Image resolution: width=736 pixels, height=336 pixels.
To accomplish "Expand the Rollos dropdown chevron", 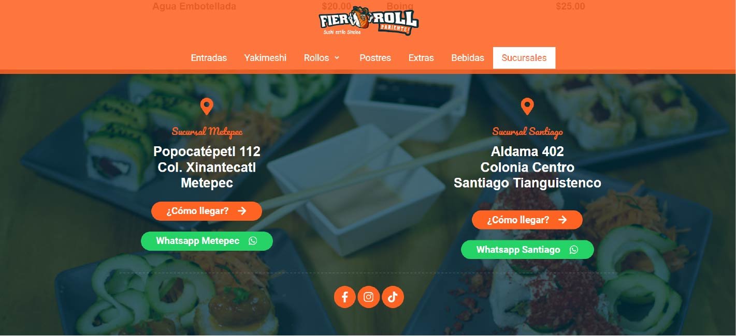I will pyautogui.click(x=337, y=58).
